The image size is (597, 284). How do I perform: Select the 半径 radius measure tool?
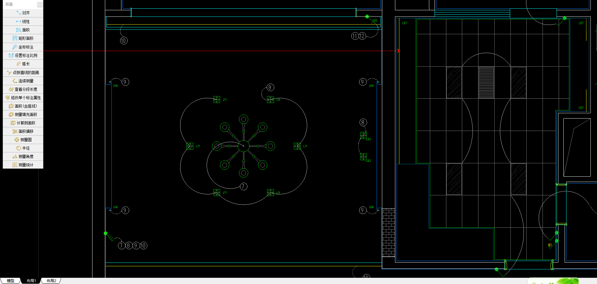click(x=23, y=148)
